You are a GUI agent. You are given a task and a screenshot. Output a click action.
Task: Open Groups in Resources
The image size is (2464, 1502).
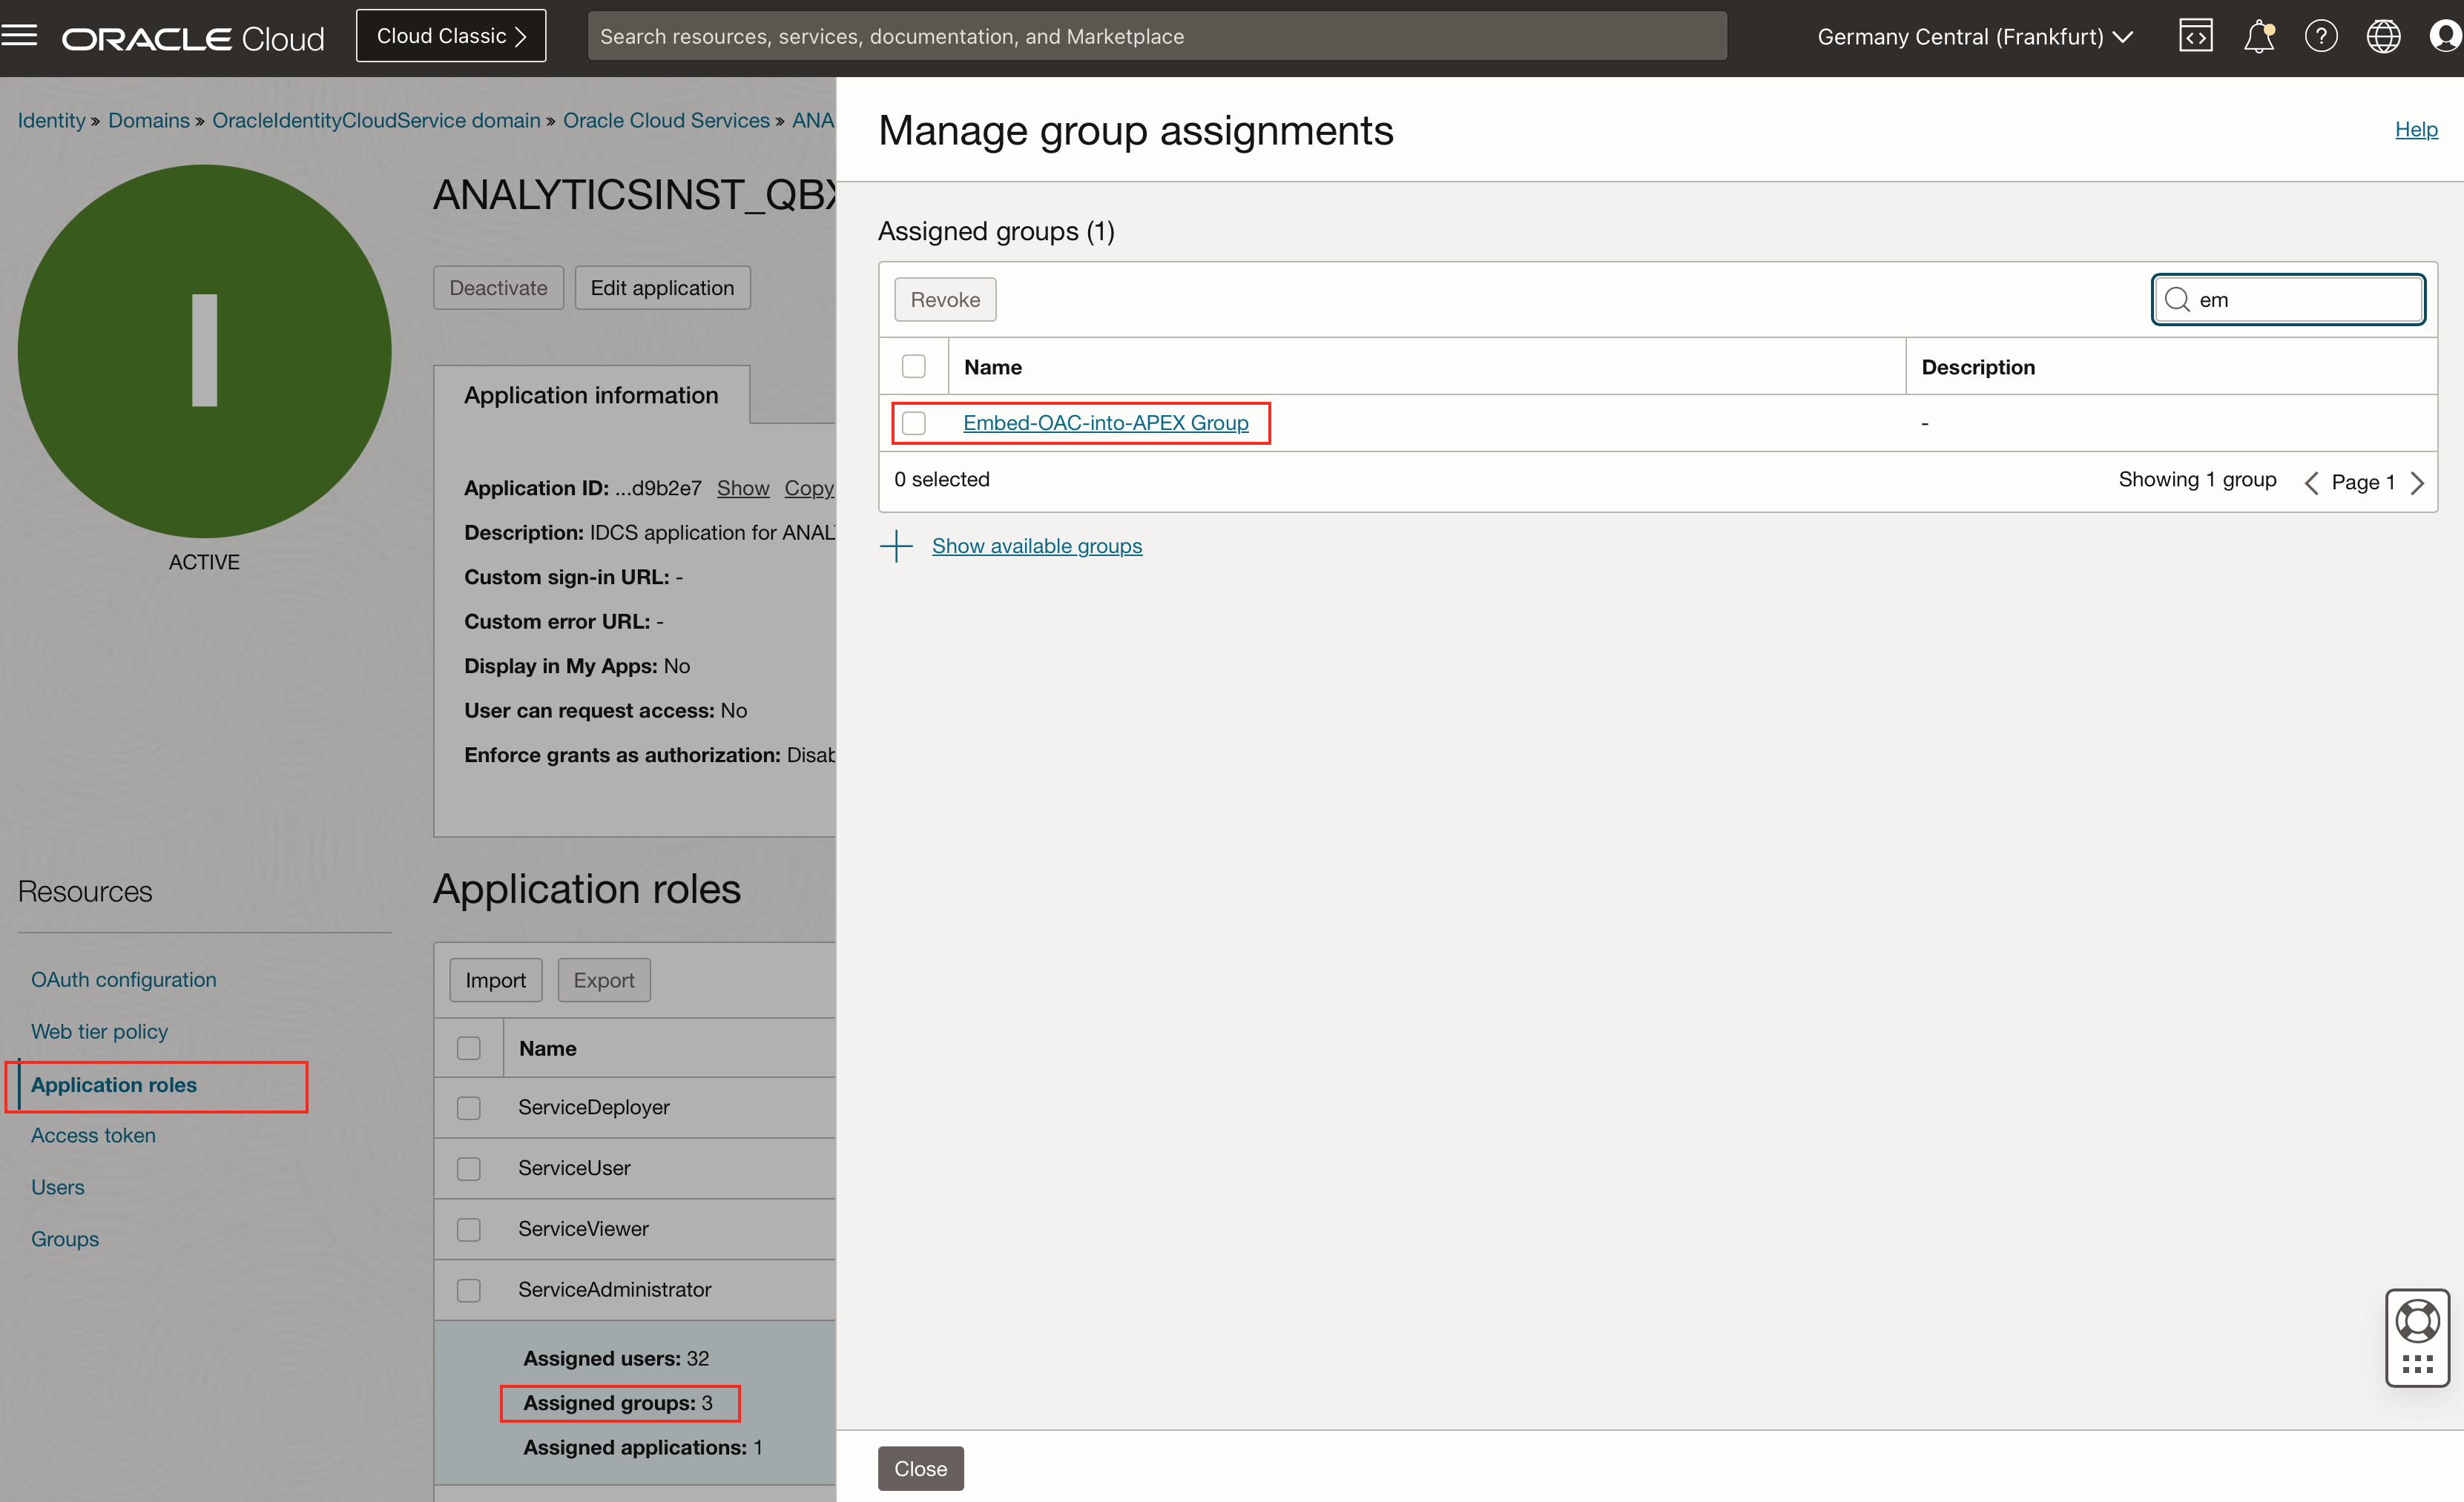point(64,1239)
